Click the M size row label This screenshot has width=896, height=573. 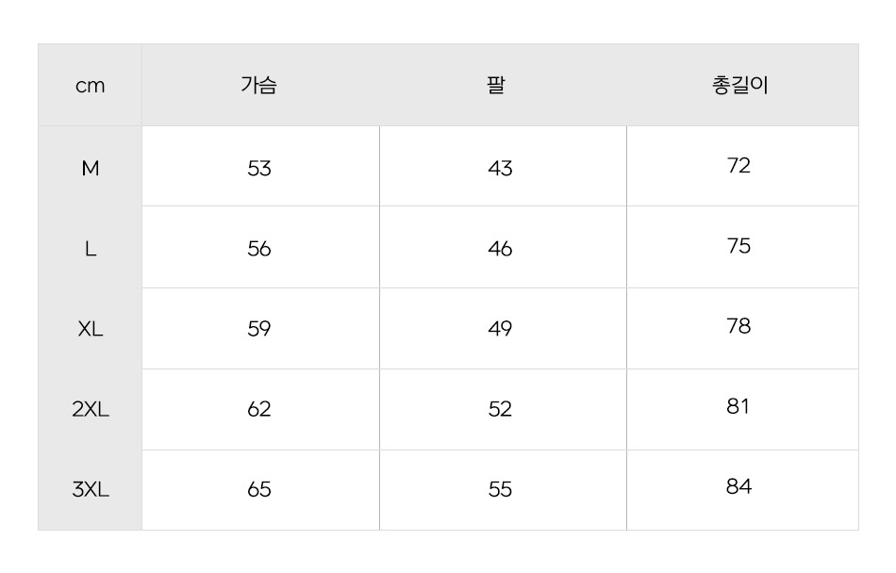coord(91,169)
